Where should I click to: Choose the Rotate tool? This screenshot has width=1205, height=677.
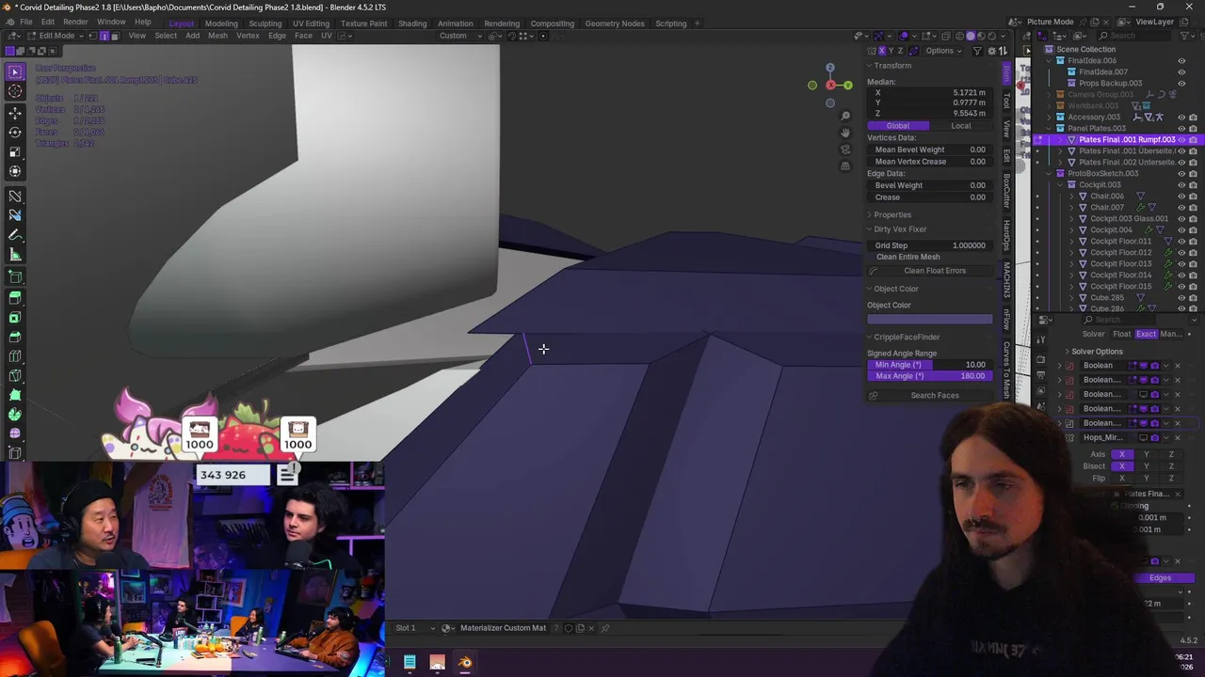pos(15,132)
